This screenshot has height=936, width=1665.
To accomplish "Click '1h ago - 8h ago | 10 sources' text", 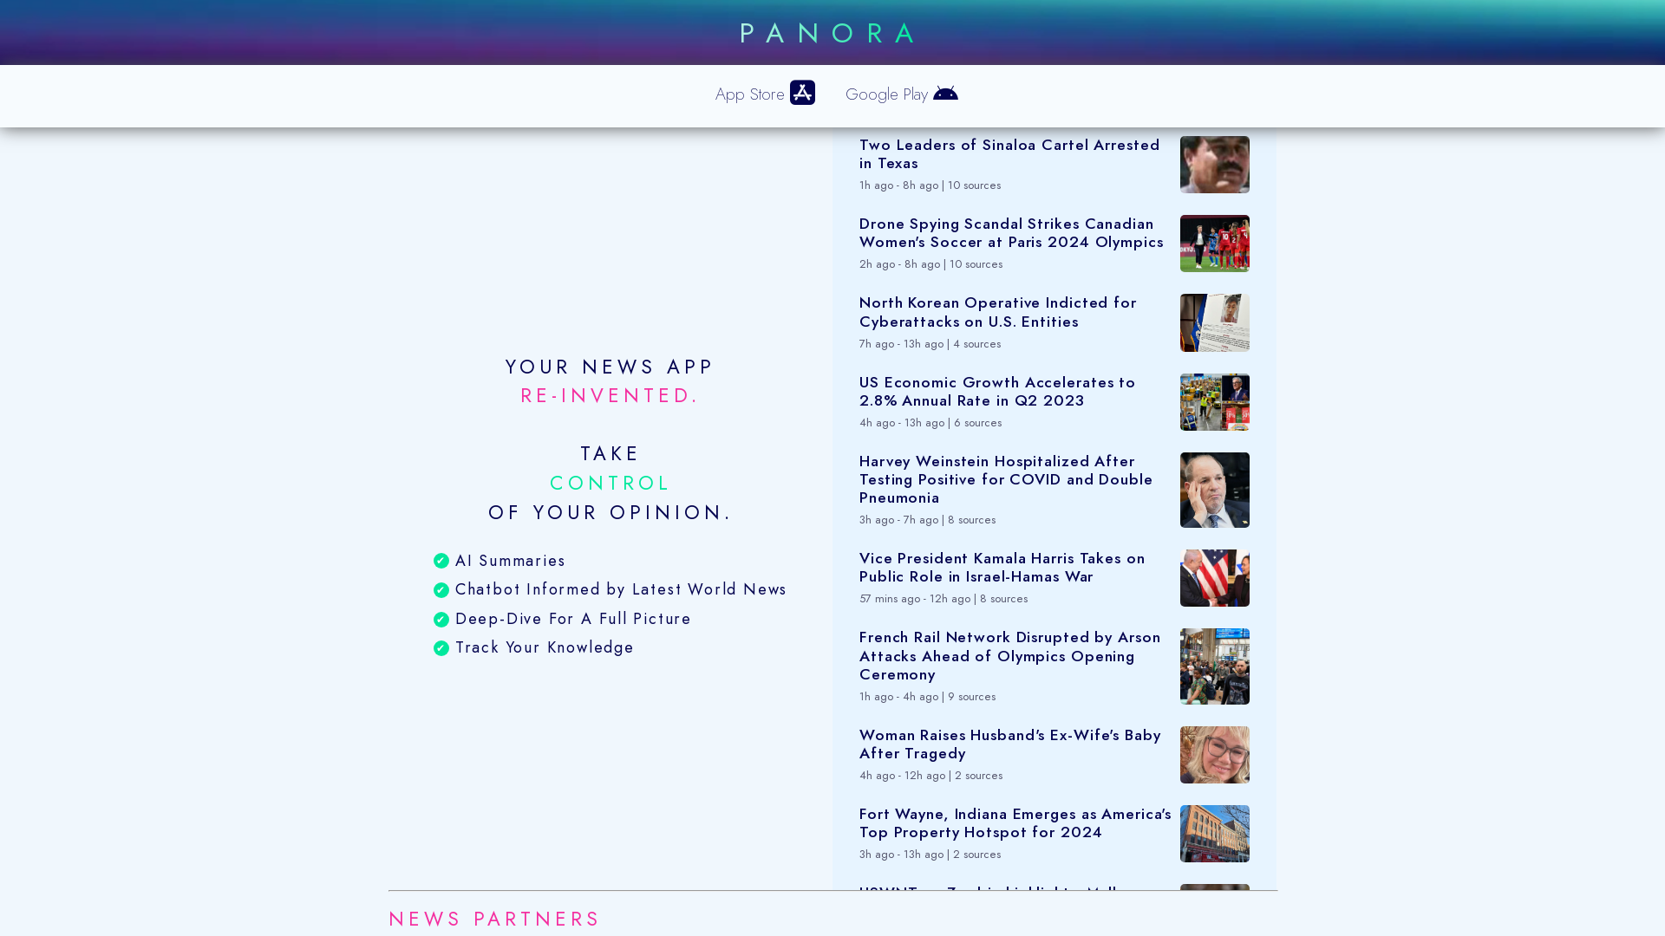I will (930, 185).
